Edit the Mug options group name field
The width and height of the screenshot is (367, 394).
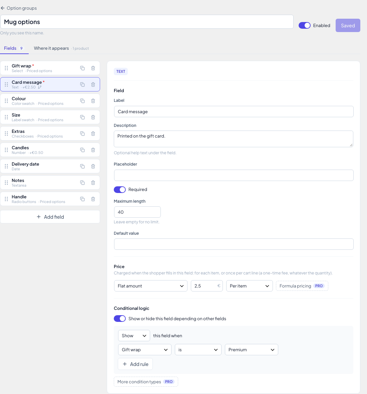[147, 22]
